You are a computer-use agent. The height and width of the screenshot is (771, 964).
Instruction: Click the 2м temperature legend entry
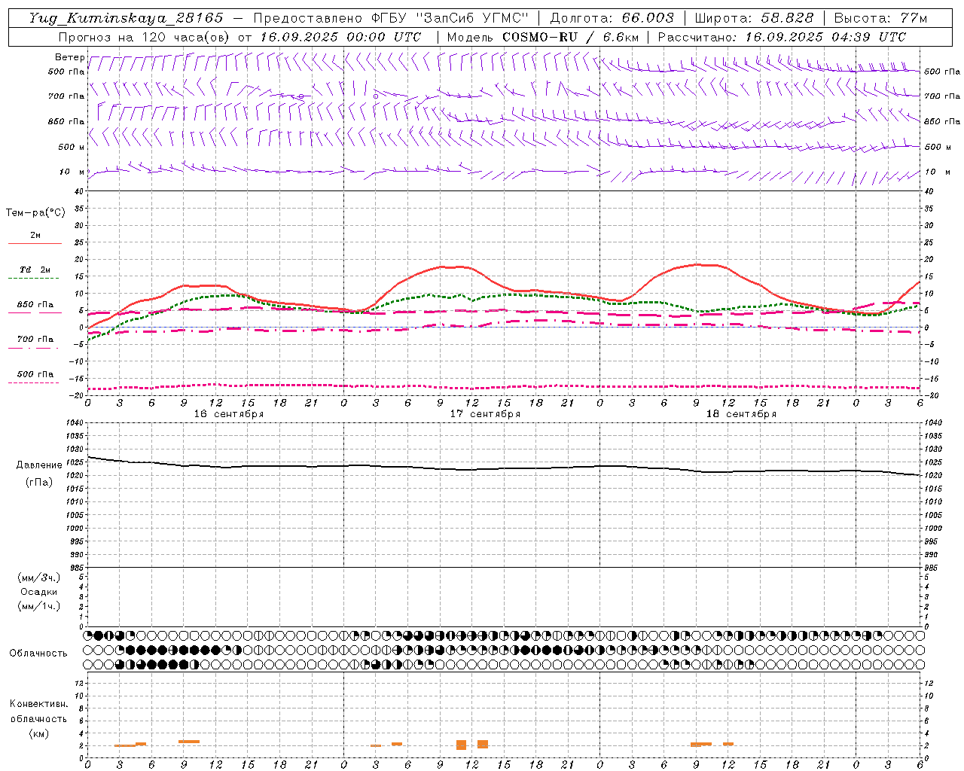tap(35, 235)
